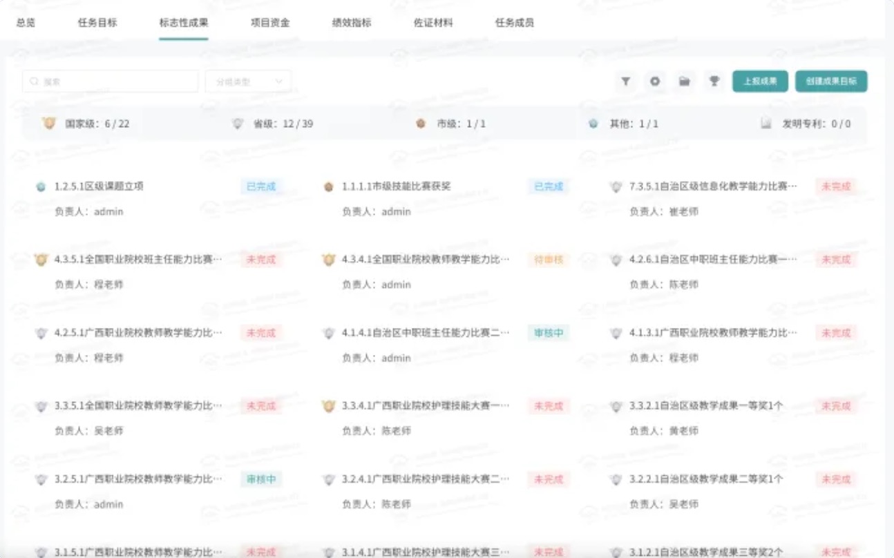Click the folder icon in toolbar
The height and width of the screenshot is (558, 894).
coord(684,81)
